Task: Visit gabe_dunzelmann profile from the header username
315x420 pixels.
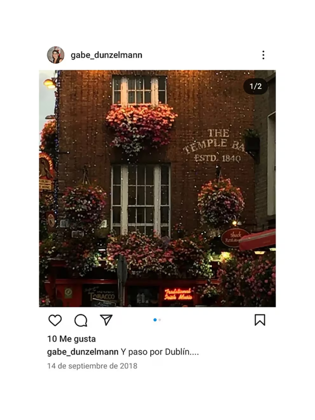Action: [x=106, y=55]
